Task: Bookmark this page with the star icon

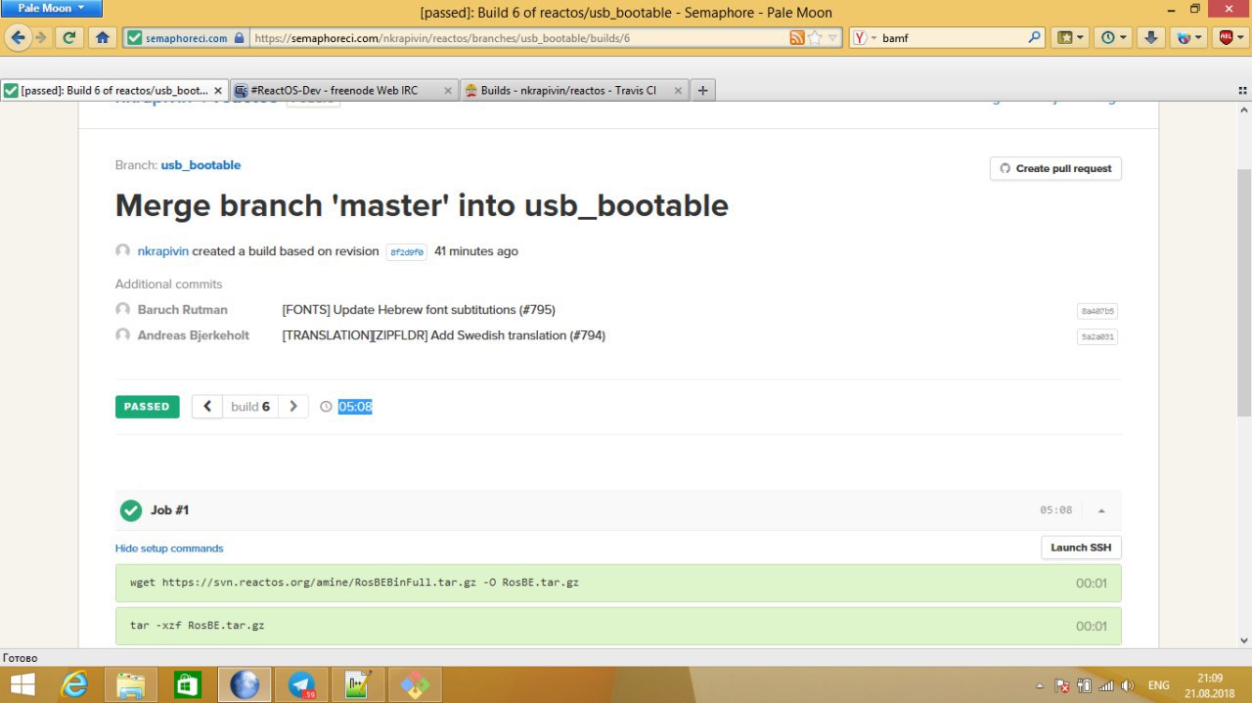Action: tap(816, 38)
